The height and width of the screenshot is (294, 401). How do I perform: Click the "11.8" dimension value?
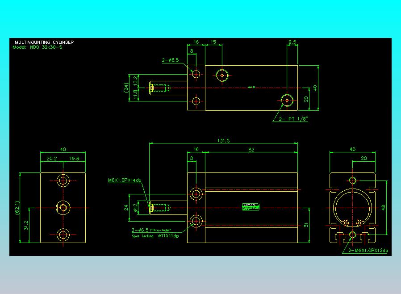click(x=135, y=94)
